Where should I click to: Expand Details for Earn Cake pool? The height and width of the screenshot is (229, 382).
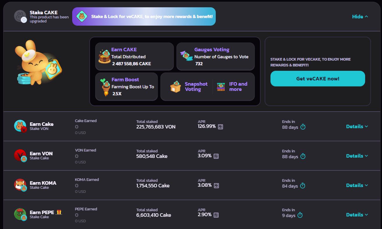(x=357, y=126)
